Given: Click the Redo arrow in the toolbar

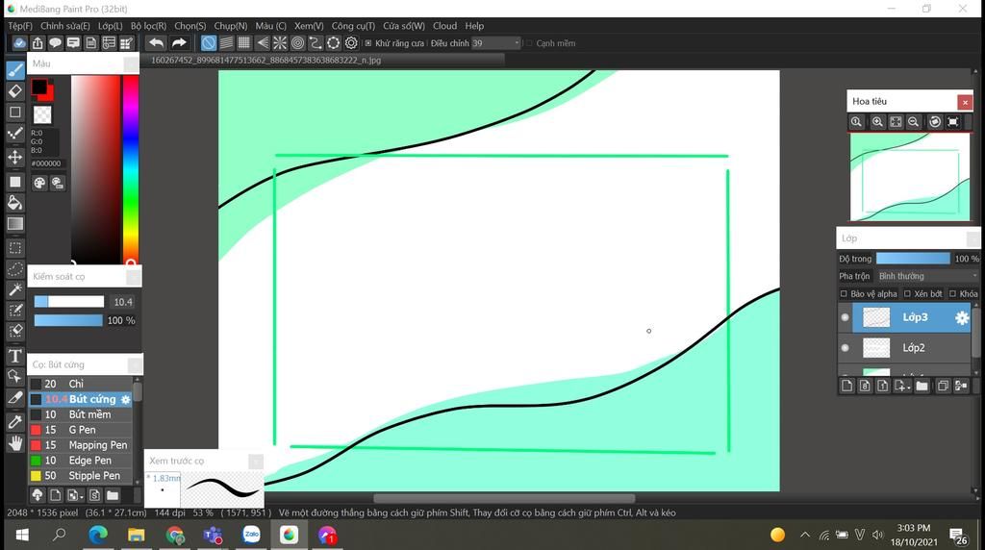Looking at the screenshot, I should point(179,42).
